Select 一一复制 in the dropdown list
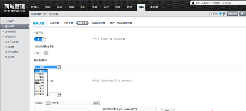Image resolution: width=246 pixels, height=111 pixels. point(41,71)
